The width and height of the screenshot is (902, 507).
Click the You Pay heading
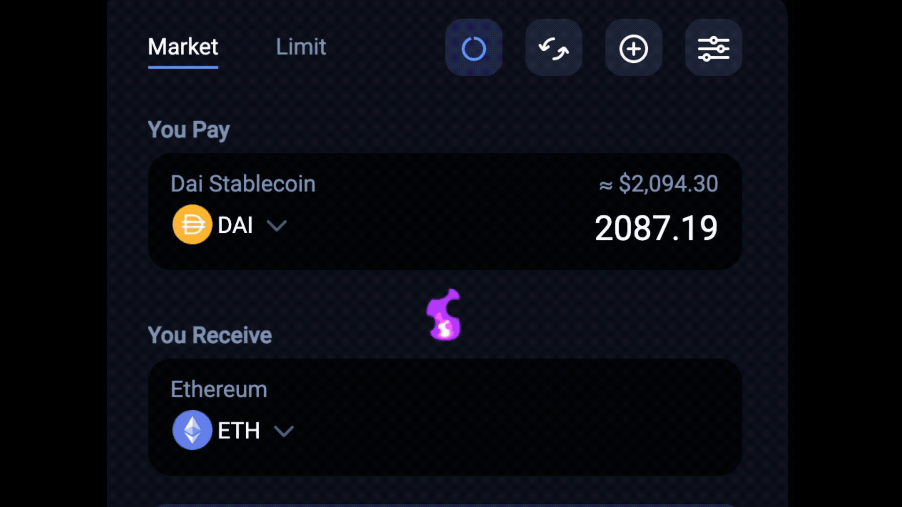(189, 130)
